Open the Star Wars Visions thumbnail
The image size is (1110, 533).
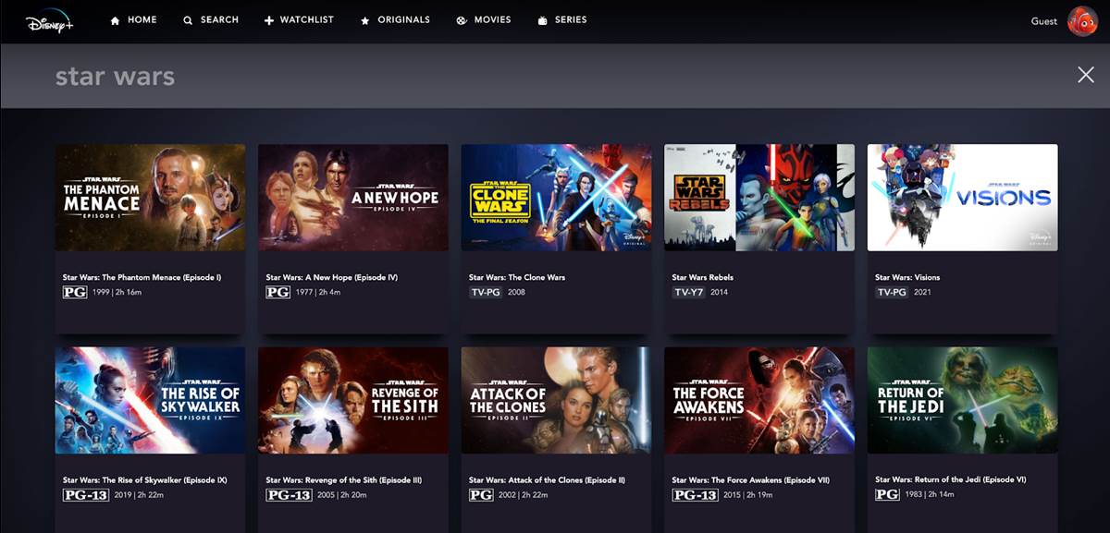coord(962,198)
